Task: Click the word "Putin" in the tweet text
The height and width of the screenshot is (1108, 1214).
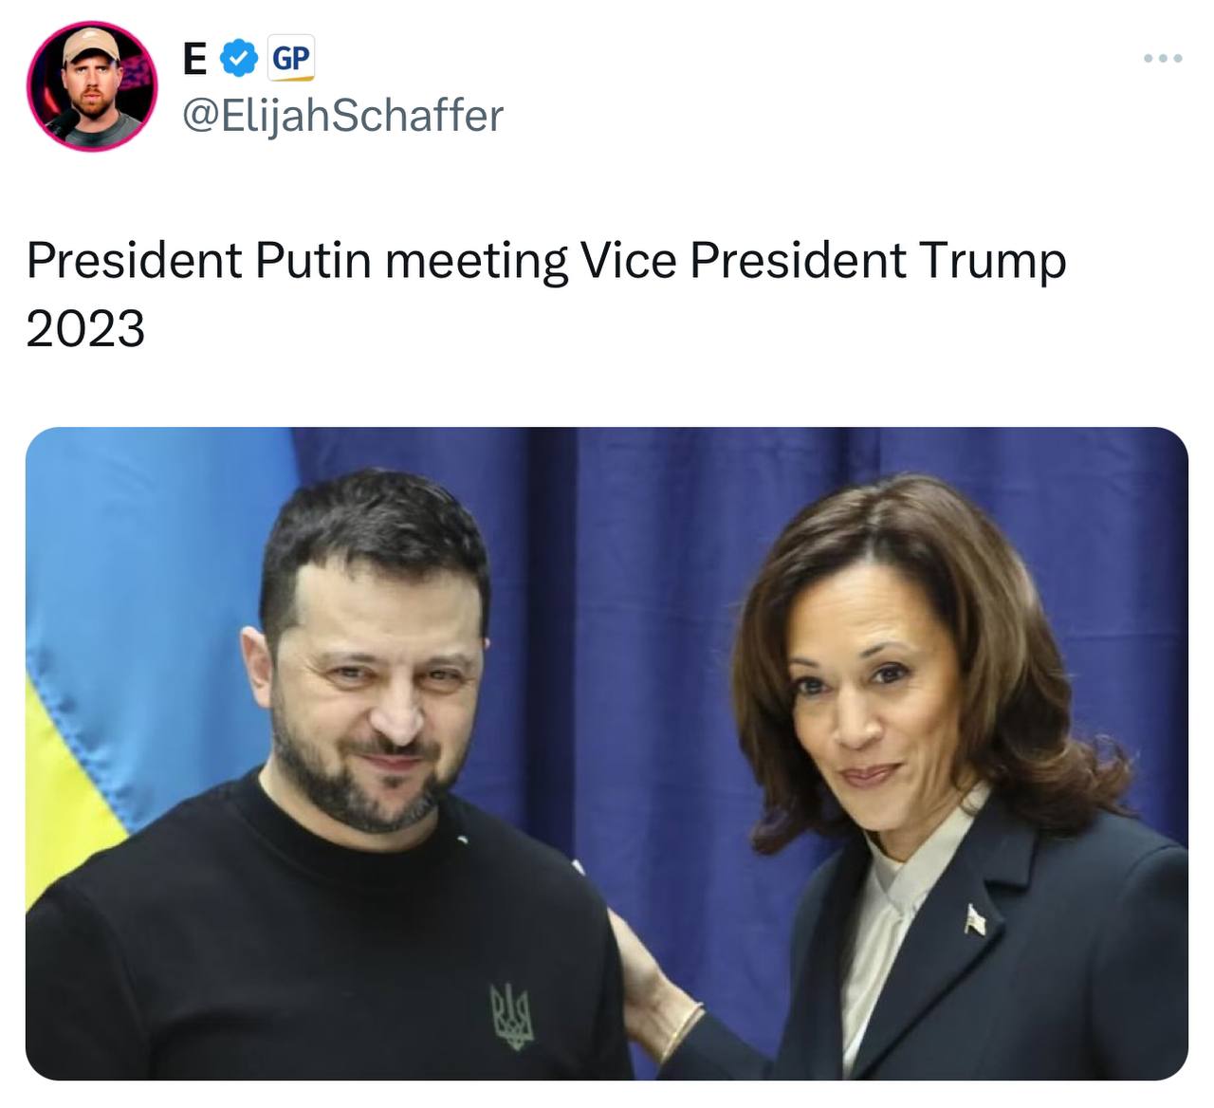Action: pyautogui.click(x=312, y=260)
